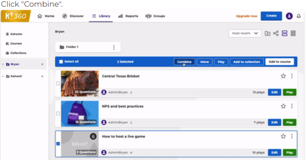Open options menu for NPS and best practices
306x160 pixels.
click(292, 106)
